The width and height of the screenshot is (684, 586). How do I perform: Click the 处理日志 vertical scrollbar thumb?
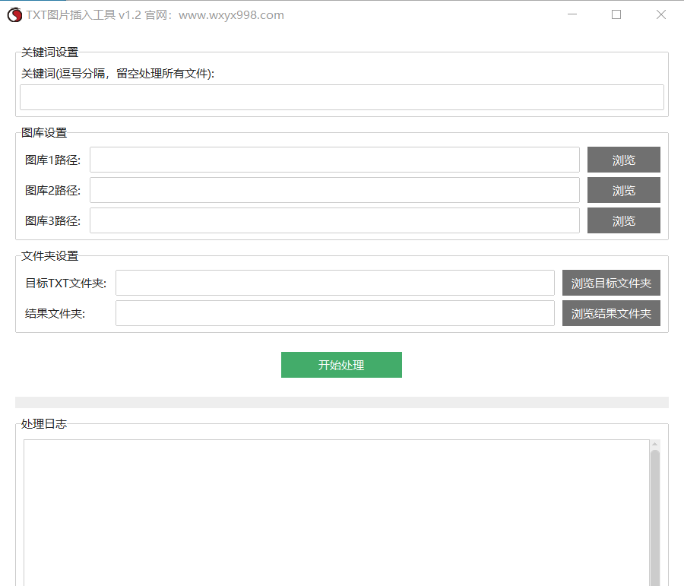[655, 517]
